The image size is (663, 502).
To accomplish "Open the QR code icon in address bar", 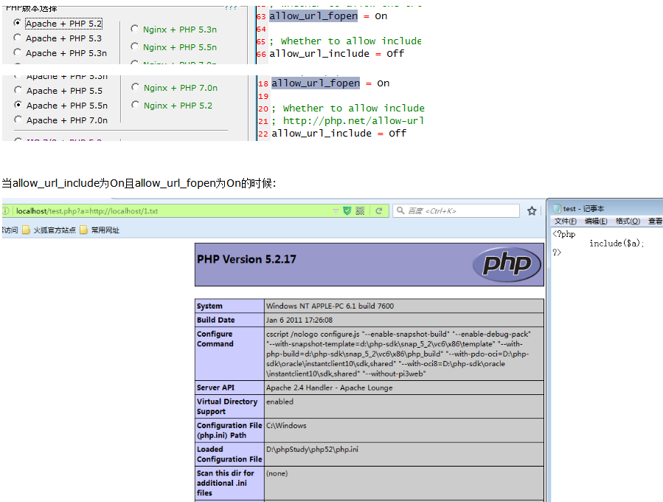I will [360, 211].
